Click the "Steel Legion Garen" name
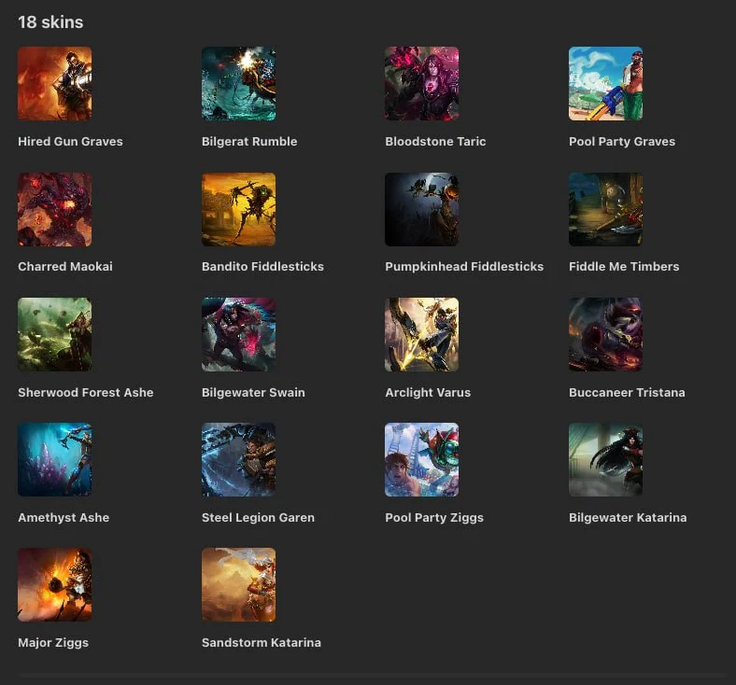Screen dimensions: 736x685 (x=258, y=518)
